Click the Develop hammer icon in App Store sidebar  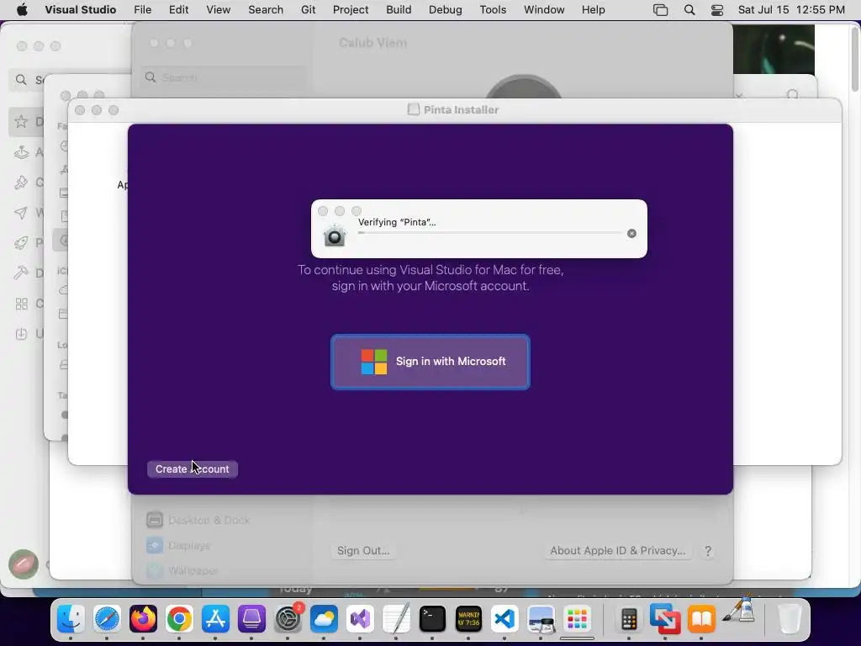(21, 273)
